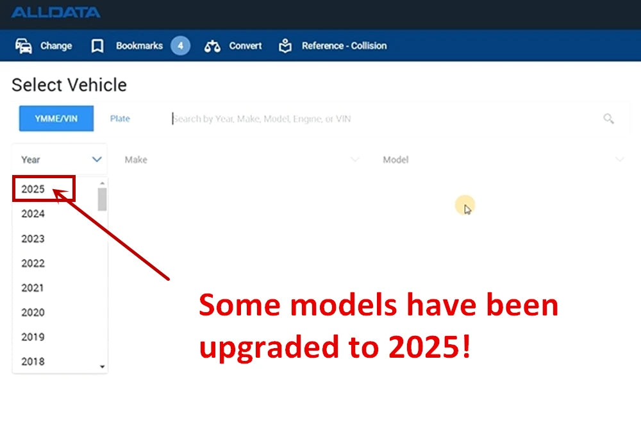The height and width of the screenshot is (434, 641).
Task: Click the magnifying glass search icon
Action: 608,119
